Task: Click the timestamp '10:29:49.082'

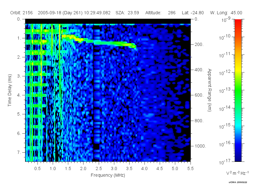Action: [97, 13]
